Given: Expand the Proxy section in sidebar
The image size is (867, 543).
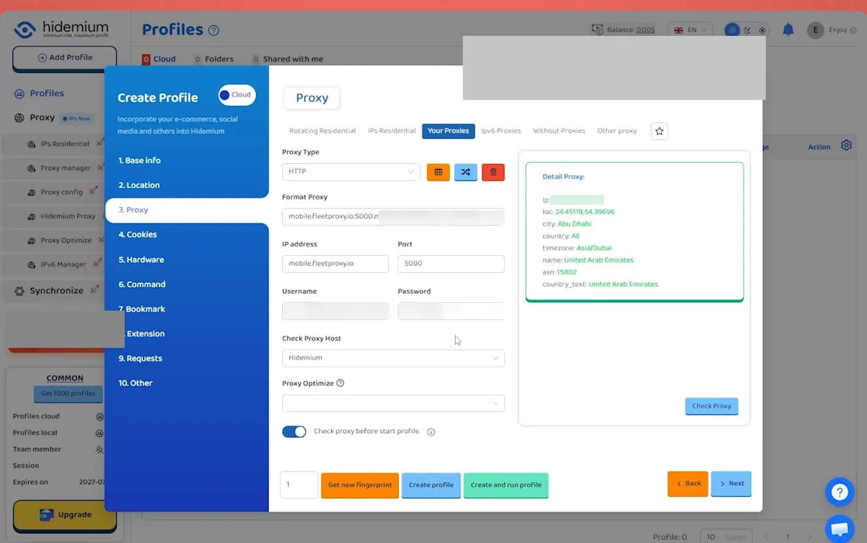Looking at the screenshot, I should 42,117.
